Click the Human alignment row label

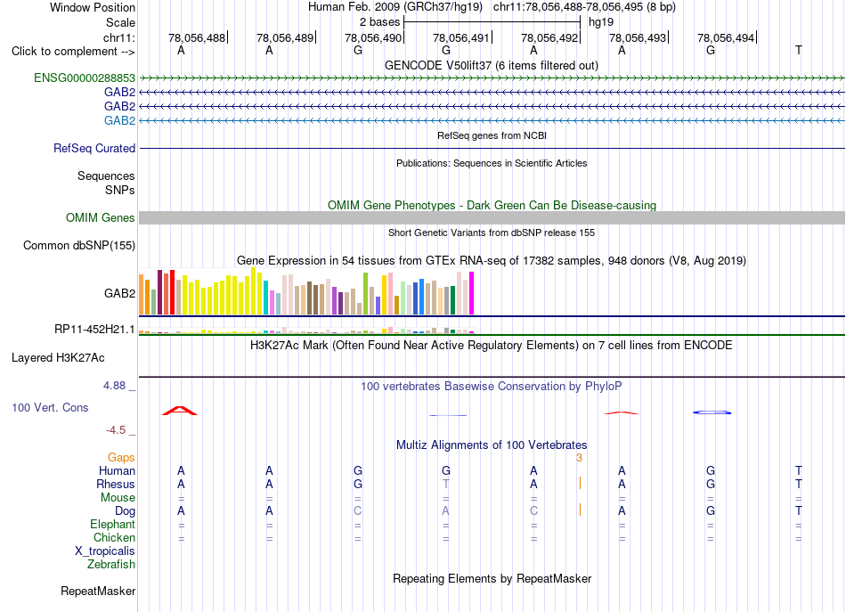click(x=117, y=470)
